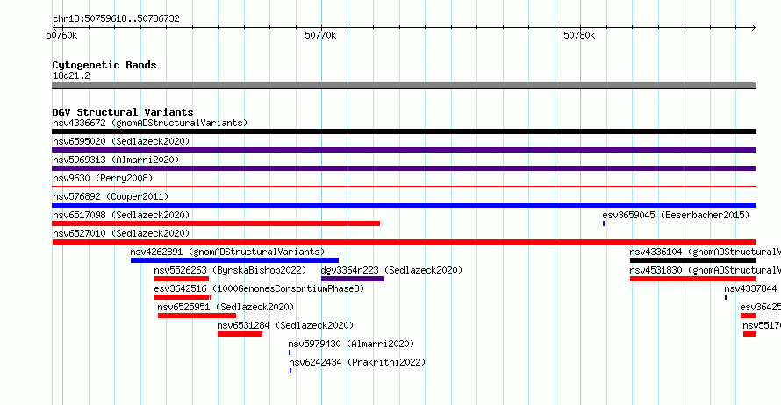Select the gray 18q21.2 cytogenetic band bar
Viewport: 781px width, 405px height.
pyautogui.click(x=404, y=85)
